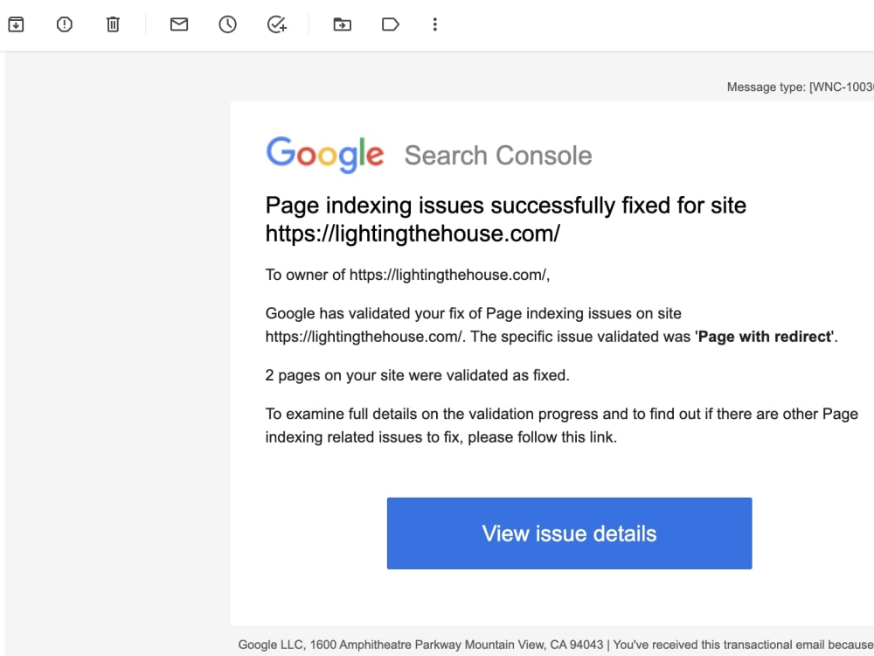Report the email as spam
Image resolution: width=874 pixels, height=656 pixels.
(x=64, y=24)
